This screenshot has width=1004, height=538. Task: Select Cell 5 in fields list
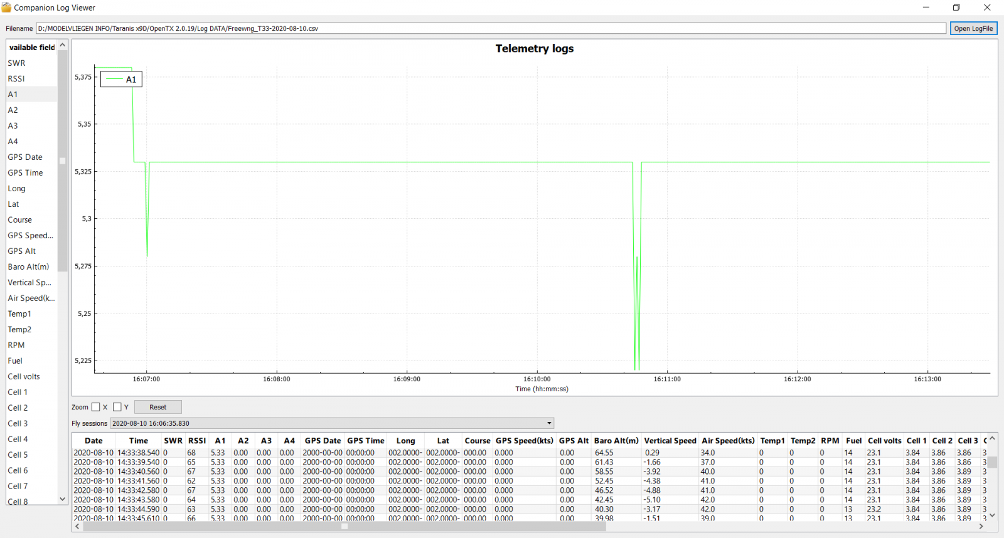point(31,455)
